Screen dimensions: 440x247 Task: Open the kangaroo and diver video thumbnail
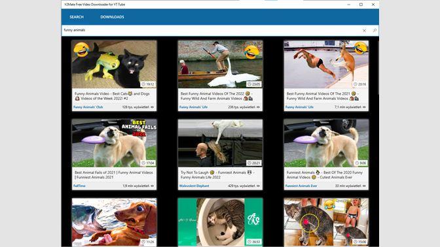pyautogui.click(x=326, y=65)
